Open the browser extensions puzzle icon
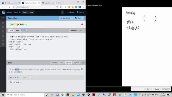 tap(76, 7)
